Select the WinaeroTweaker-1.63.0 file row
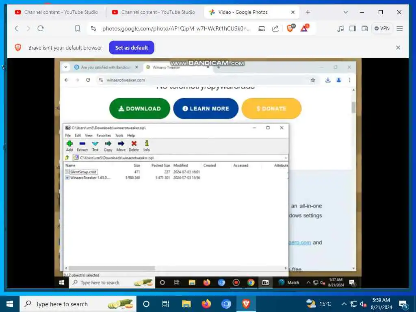Screen dimensions: 416x312 [176, 178]
